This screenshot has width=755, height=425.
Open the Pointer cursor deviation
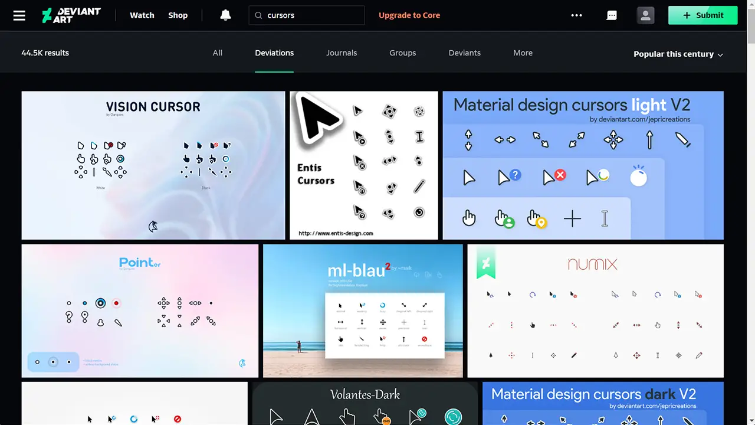(x=140, y=311)
